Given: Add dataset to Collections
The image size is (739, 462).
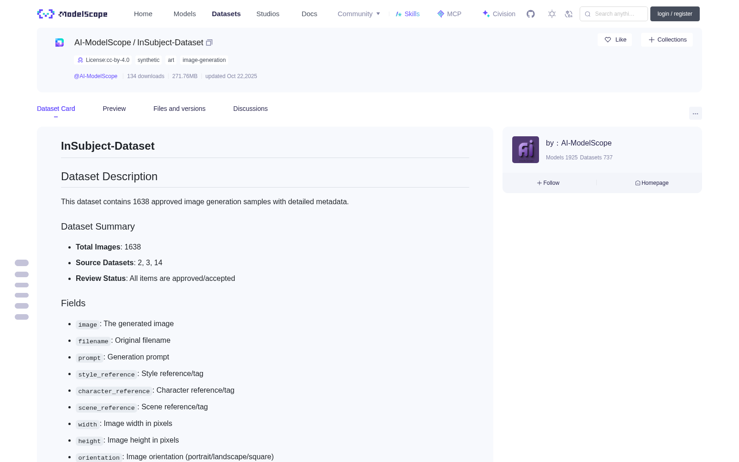Looking at the screenshot, I should coord(667,40).
